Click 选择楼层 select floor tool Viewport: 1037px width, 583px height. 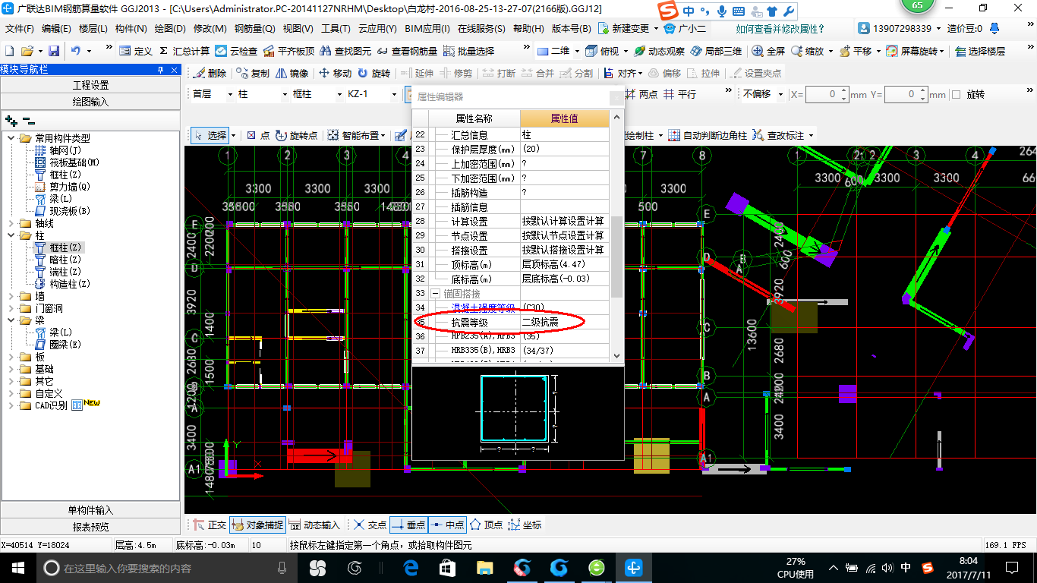tap(980, 51)
